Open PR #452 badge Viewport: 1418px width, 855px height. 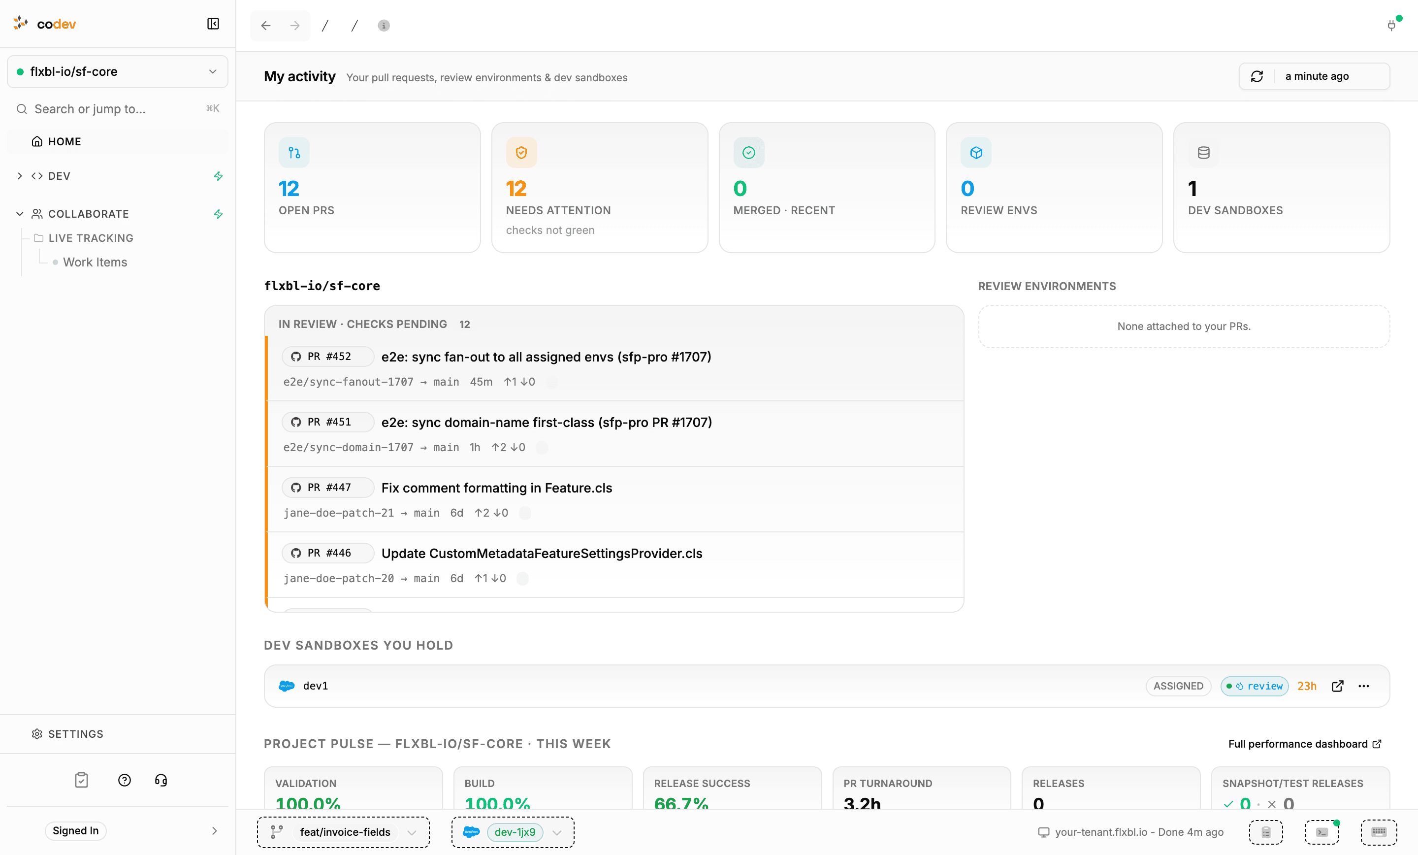click(x=328, y=357)
